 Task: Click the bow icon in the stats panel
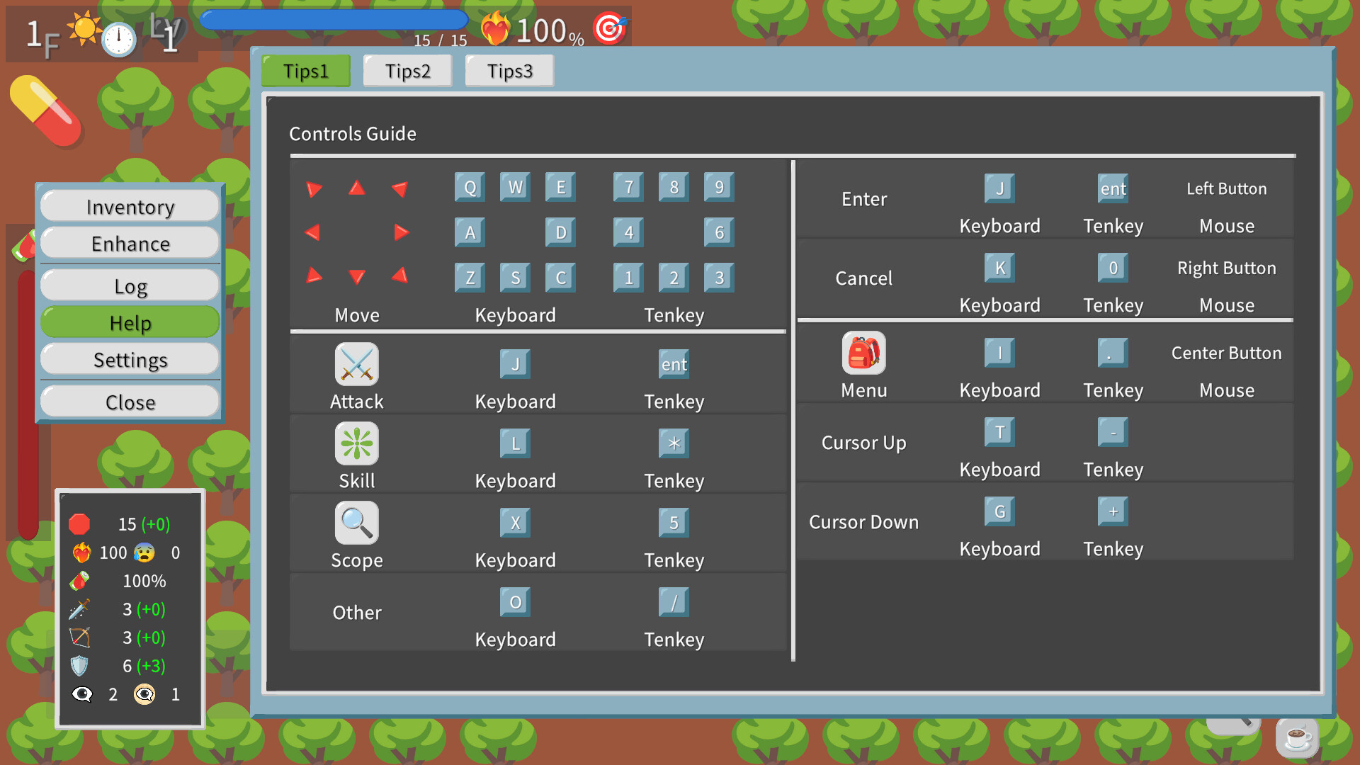click(x=80, y=637)
